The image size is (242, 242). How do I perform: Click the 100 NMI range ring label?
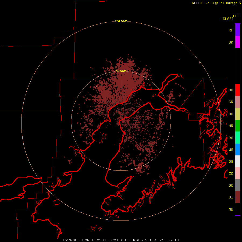click(x=121, y=21)
